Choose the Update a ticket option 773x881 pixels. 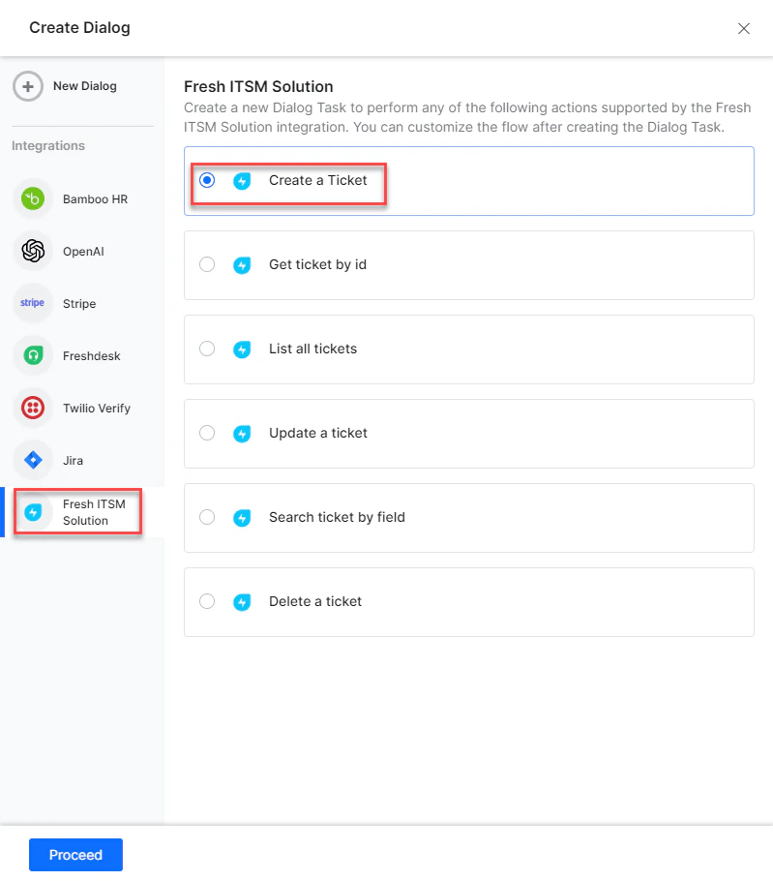(x=206, y=434)
